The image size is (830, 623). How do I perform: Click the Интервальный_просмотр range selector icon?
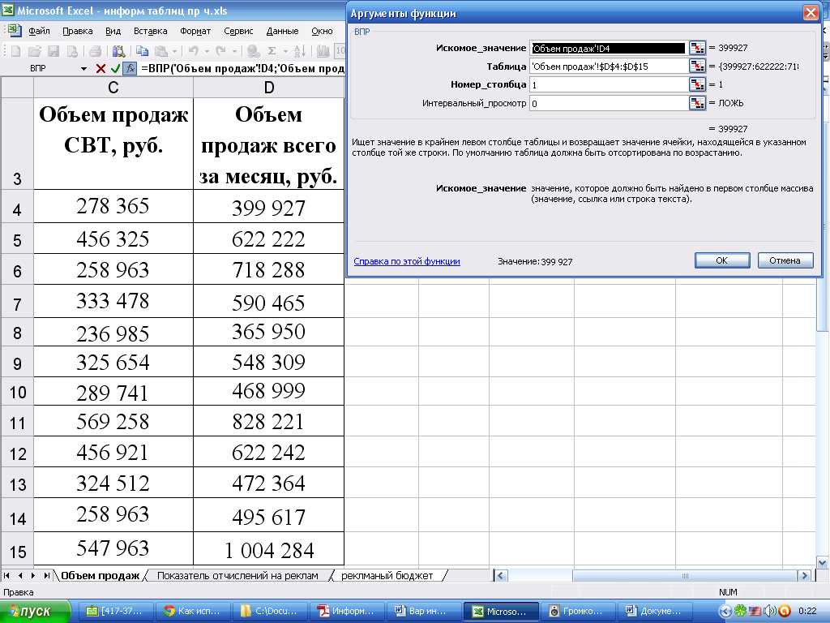click(x=697, y=102)
